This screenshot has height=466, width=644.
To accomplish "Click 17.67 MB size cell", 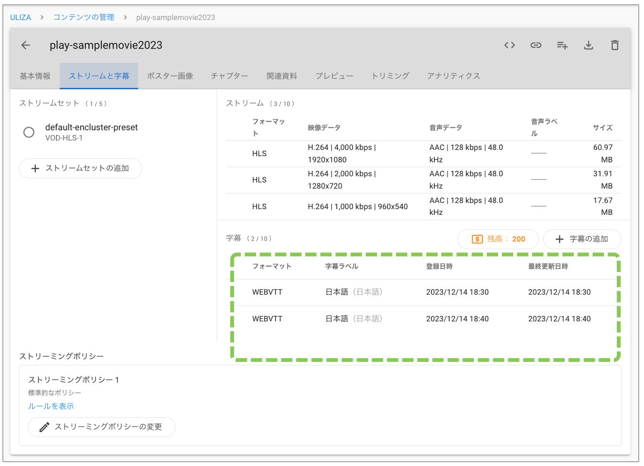I will (x=603, y=206).
